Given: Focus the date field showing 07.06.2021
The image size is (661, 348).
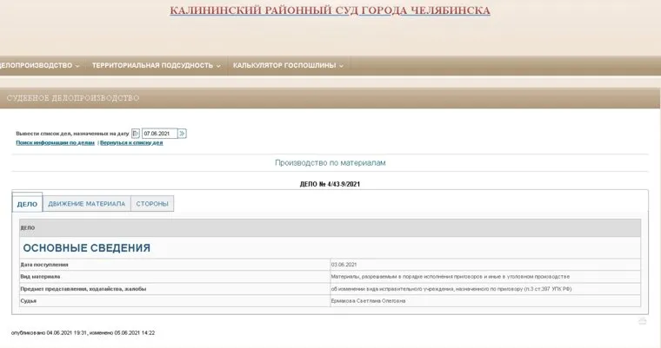Looking at the screenshot, I should pos(159,134).
